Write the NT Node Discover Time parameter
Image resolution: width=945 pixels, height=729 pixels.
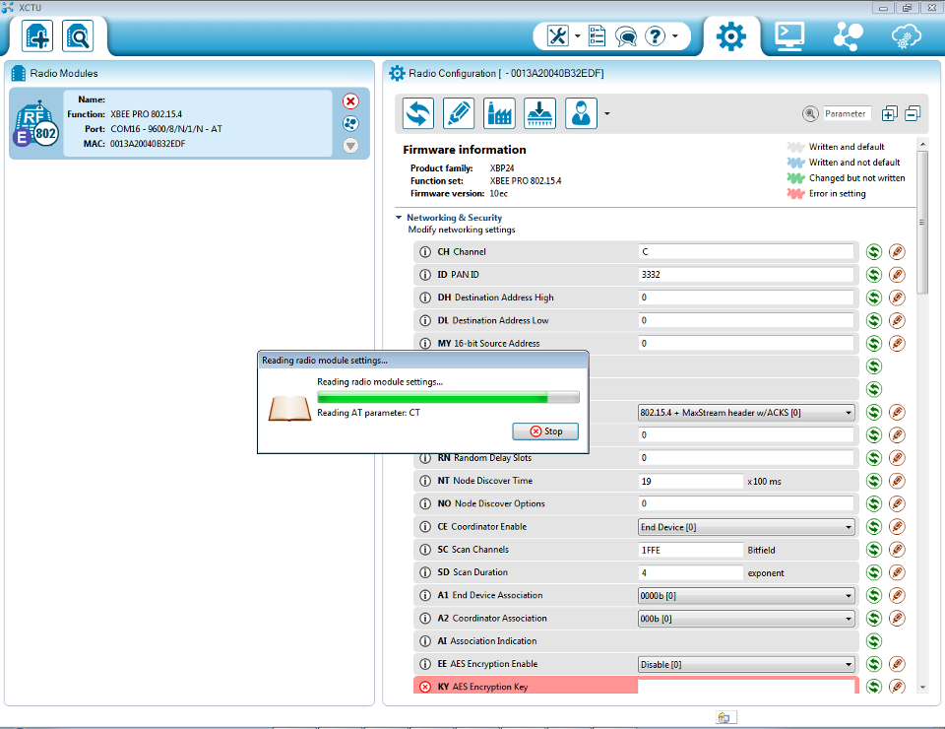898,481
